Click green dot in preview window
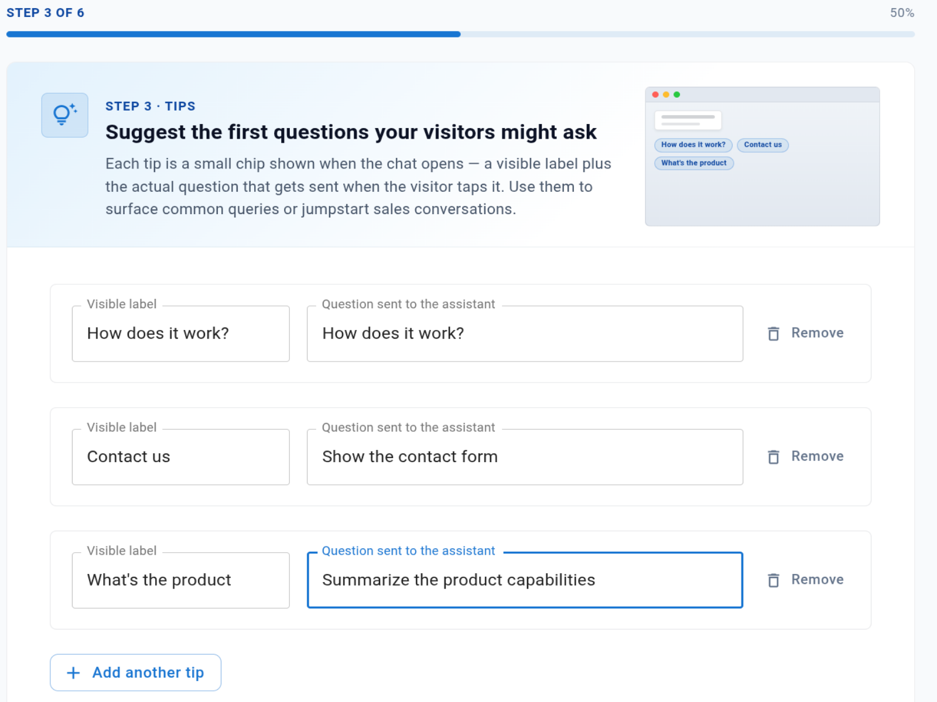Viewport: 937px width, 702px height. point(677,95)
